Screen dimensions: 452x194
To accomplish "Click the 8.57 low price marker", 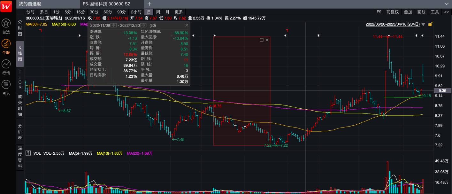I will coord(67,111).
